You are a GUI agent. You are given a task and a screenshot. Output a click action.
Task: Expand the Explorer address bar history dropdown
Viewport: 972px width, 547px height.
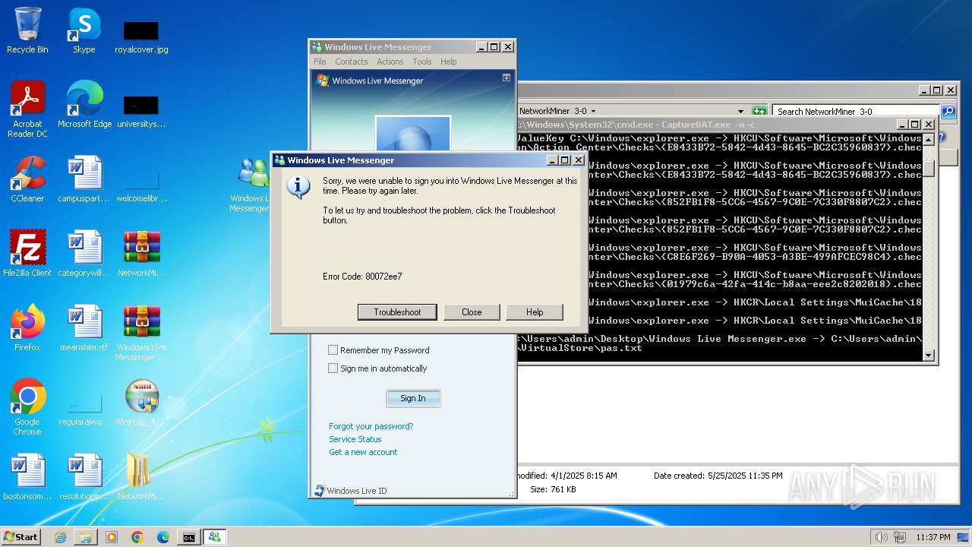coord(741,111)
